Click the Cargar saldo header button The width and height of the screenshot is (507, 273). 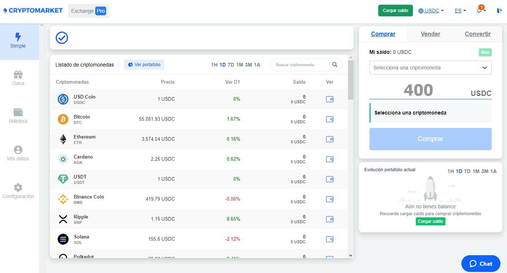tap(395, 11)
